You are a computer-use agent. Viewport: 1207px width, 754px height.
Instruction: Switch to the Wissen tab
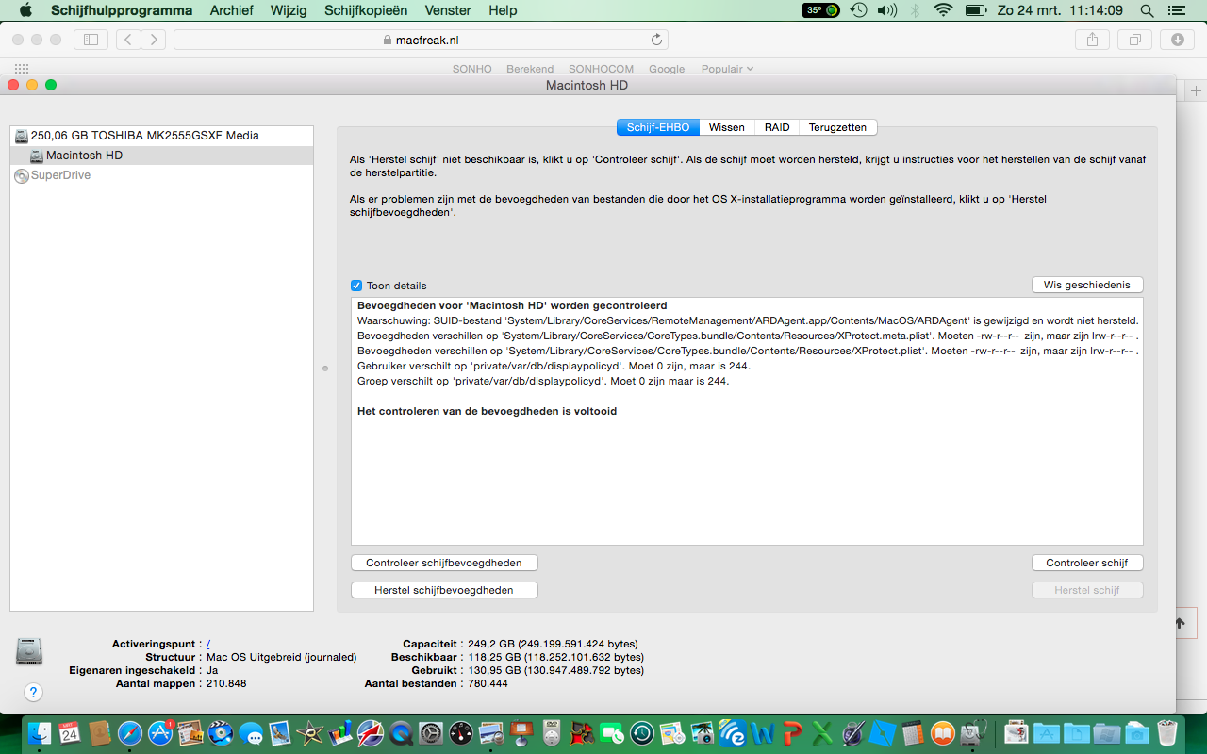coord(726,127)
